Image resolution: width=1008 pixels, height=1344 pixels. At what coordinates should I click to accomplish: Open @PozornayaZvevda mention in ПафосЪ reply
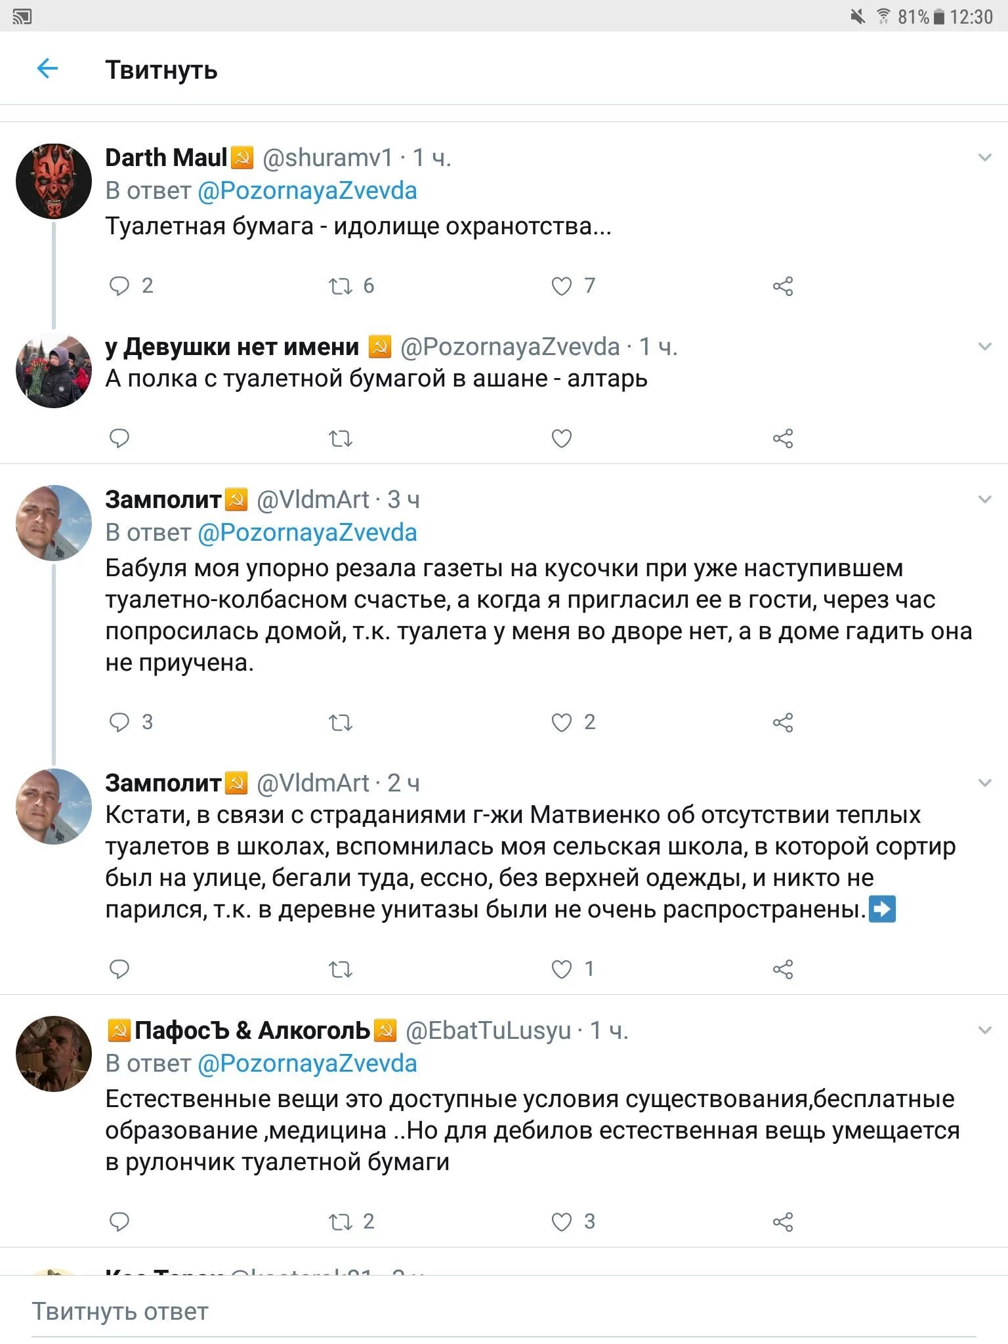point(307,1063)
